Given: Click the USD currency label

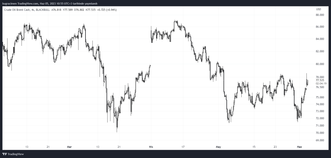Looking at the screenshot, I should click(318, 9).
